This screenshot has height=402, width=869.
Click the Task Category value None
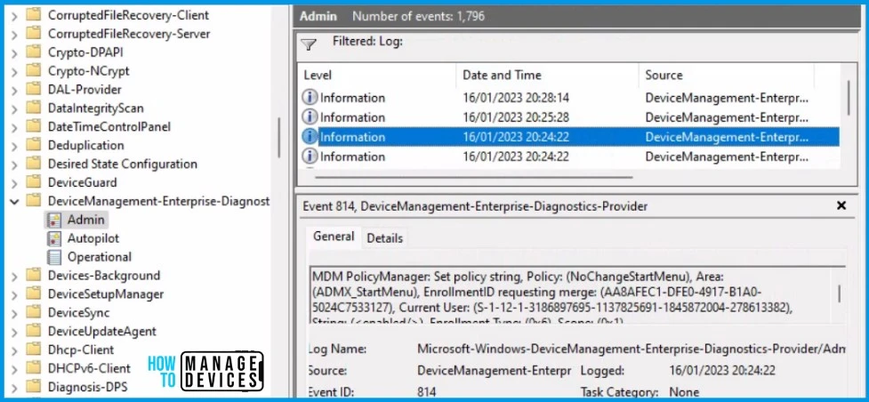[x=683, y=392]
